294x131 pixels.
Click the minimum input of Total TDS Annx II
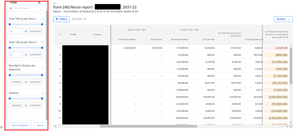[16, 55]
